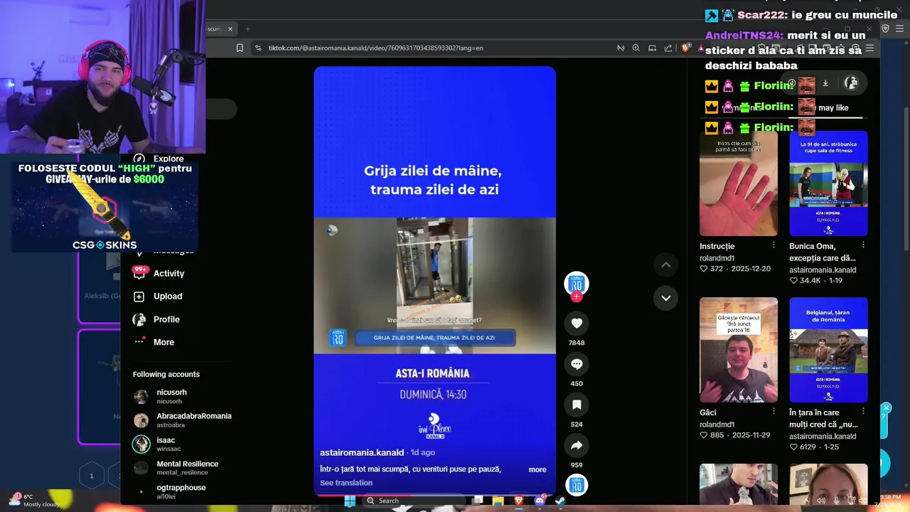
Task: Open Brave browser from the taskbar
Action: click(520, 501)
